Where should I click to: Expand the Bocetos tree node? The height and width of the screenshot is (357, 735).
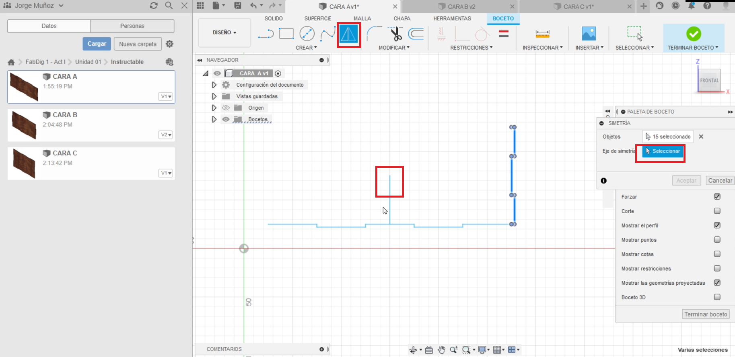click(214, 119)
